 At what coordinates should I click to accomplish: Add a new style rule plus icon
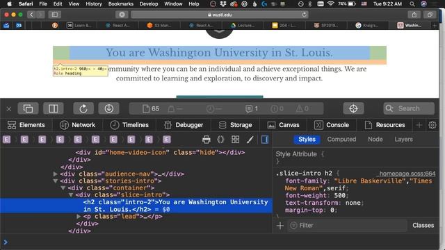(280, 226)
